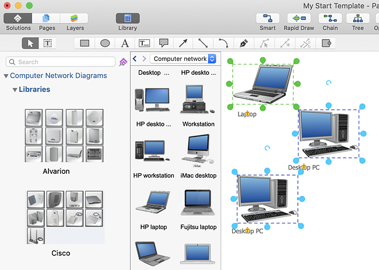The width and height of the screenshot is (379, 270).
Task: Select the arrow pointer tool
Action: click(x=30, y=43)
